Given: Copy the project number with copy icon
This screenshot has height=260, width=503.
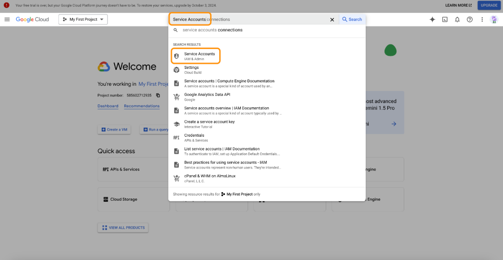Looking at the screenshot, I should [158, 95].
